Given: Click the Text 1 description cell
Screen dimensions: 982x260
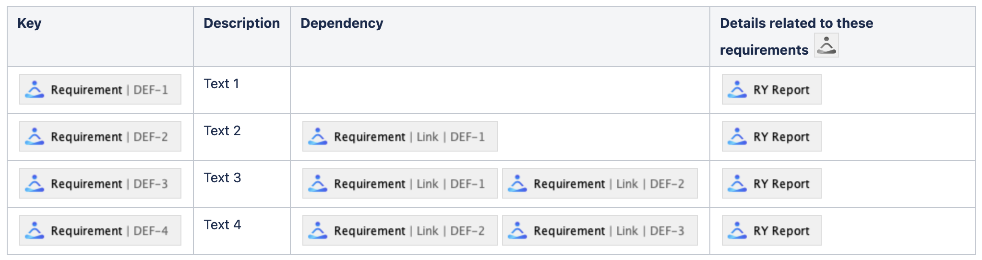Looking at the screenshot, I should tap(221, 84).
